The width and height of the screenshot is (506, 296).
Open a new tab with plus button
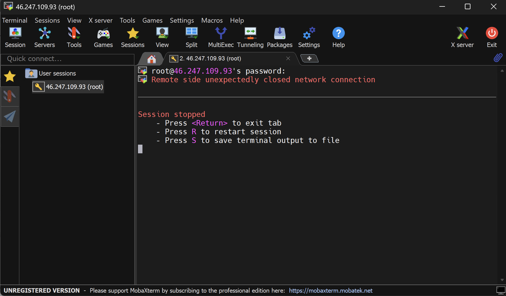click(x=309, y=58)
